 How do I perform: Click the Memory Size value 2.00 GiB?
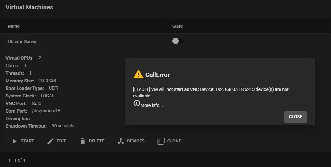(48, 81)
